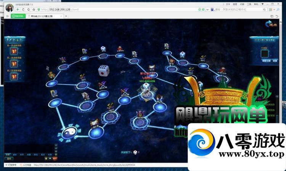Click the address bar showing 192.168.200.128
Screen dimensions: 286x171
[x=119, y=10]
